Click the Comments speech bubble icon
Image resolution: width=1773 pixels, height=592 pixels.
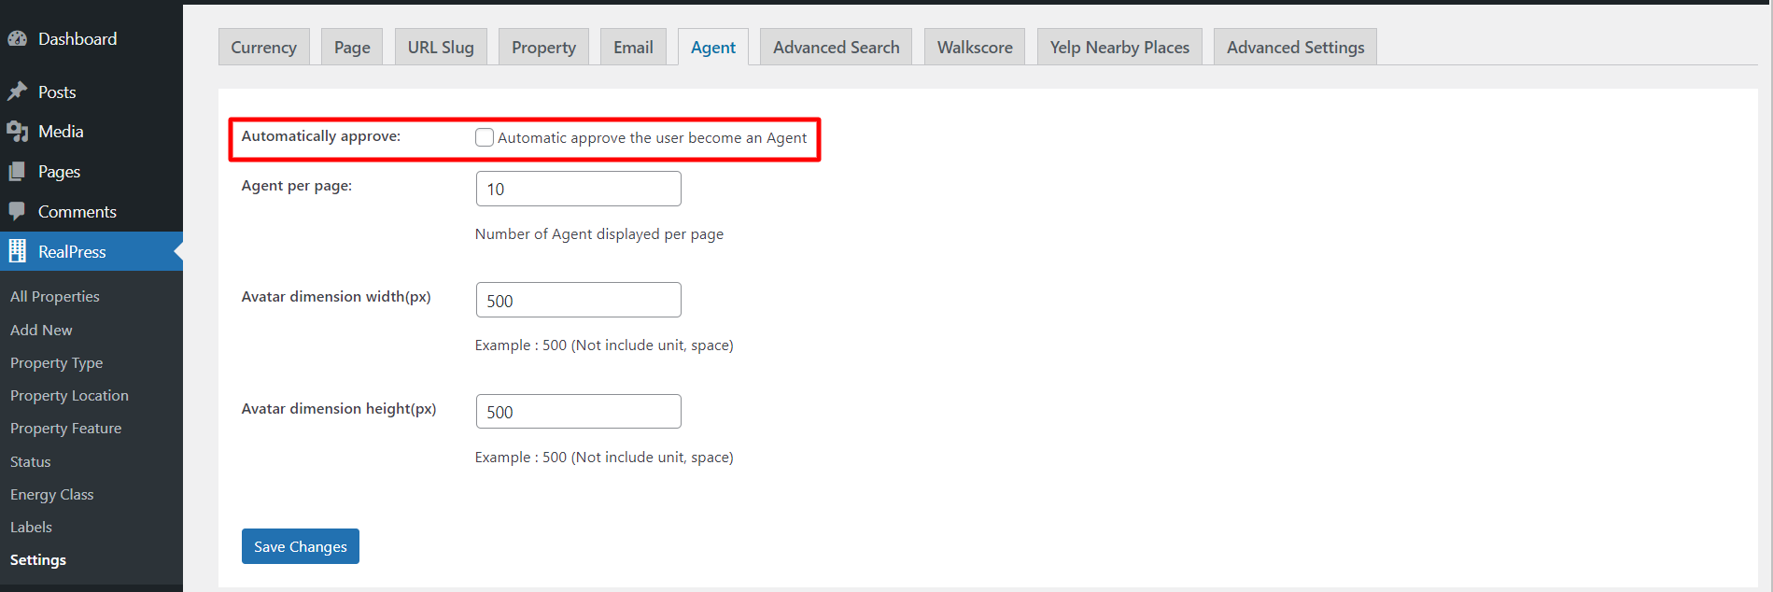coord(17,211)
